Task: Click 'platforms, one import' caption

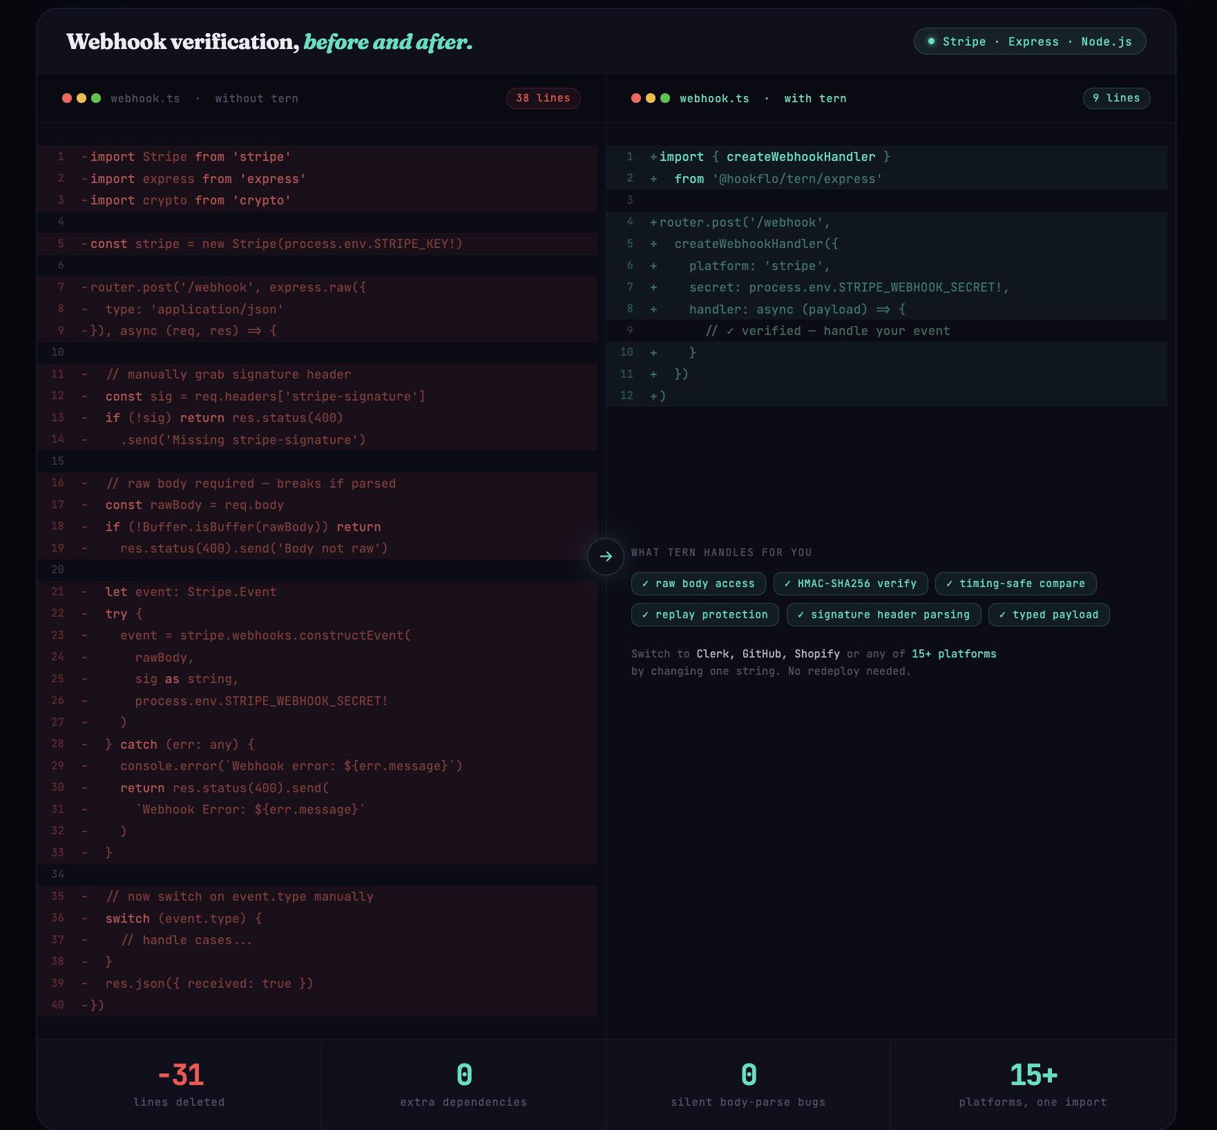Action: pos(1033,1102)
